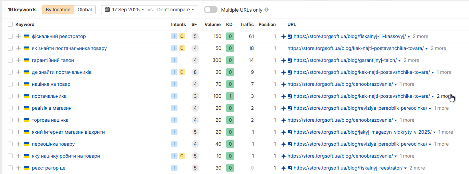Click the AI sparkle icon in гарантійний талон row
Screen dimensions: 469x174
pos(283,60)
